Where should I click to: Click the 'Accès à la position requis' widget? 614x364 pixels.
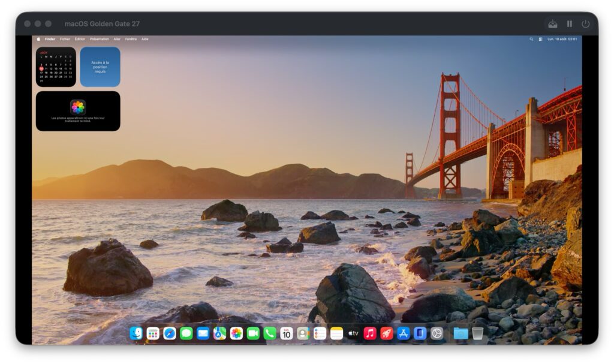click(100, 67)
